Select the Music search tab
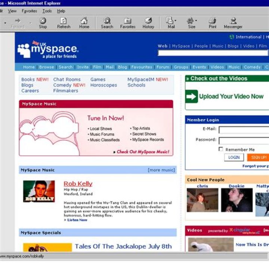The image size is (269, 269). click(x=218, y=46)
